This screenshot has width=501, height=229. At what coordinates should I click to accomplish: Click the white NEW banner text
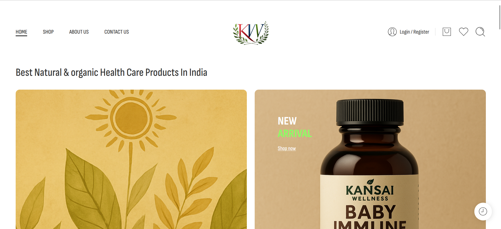tap(287, 121)
